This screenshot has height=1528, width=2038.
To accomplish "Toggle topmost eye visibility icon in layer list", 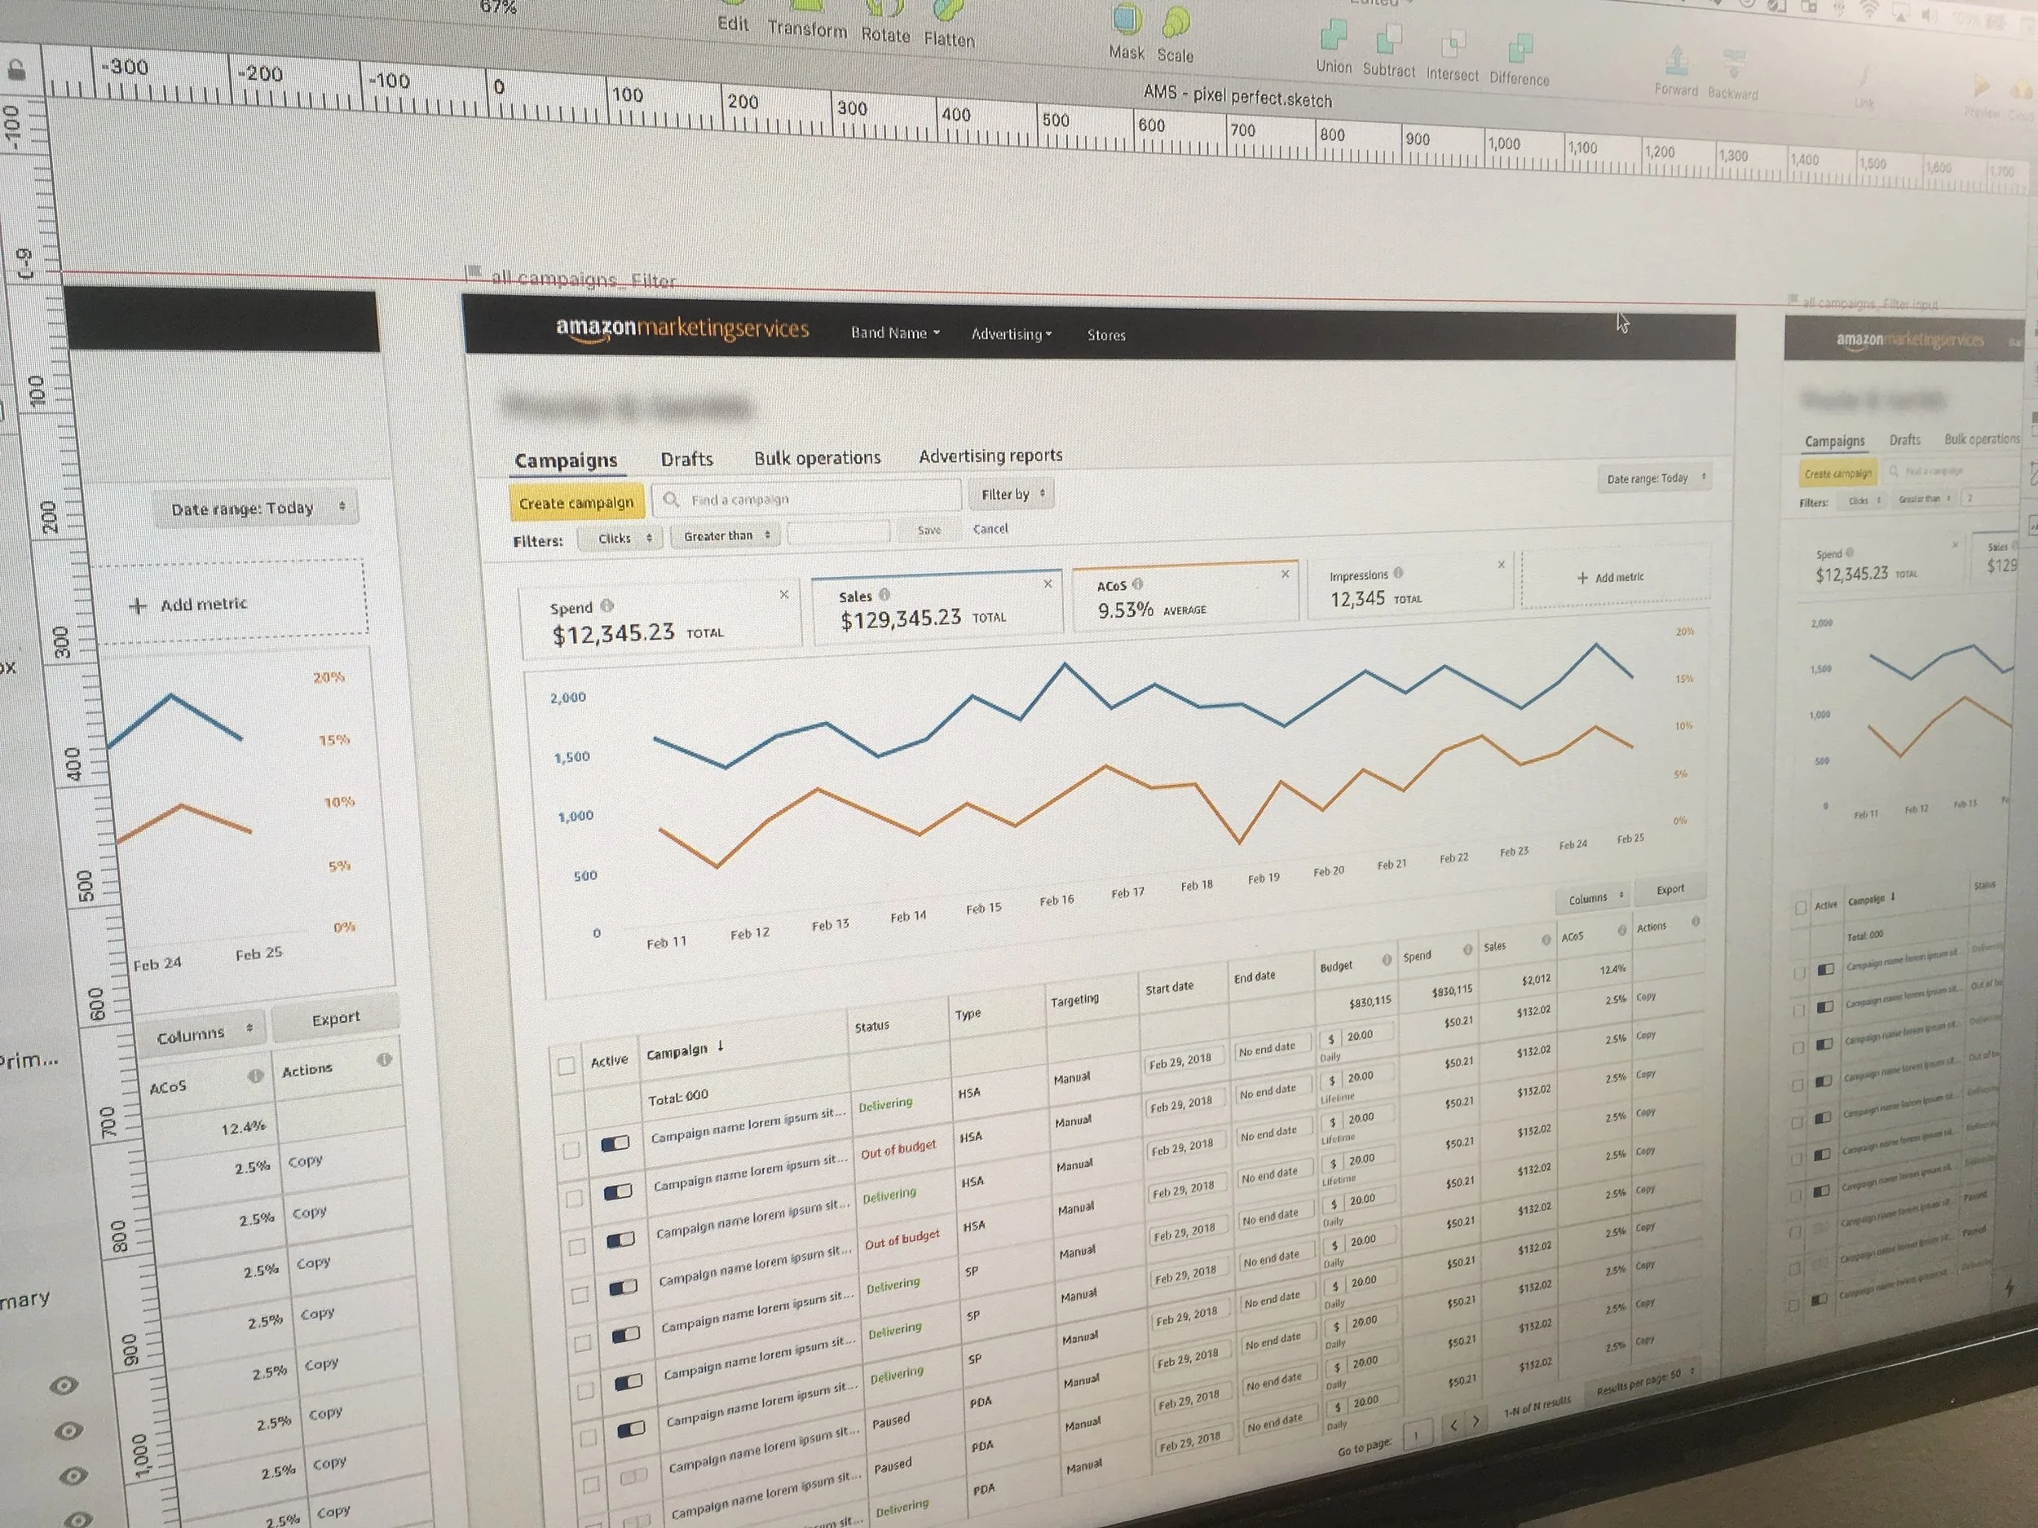I will coord(64,1385).
